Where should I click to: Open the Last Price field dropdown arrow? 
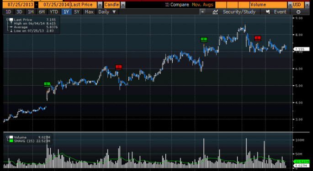coord(100,5)
